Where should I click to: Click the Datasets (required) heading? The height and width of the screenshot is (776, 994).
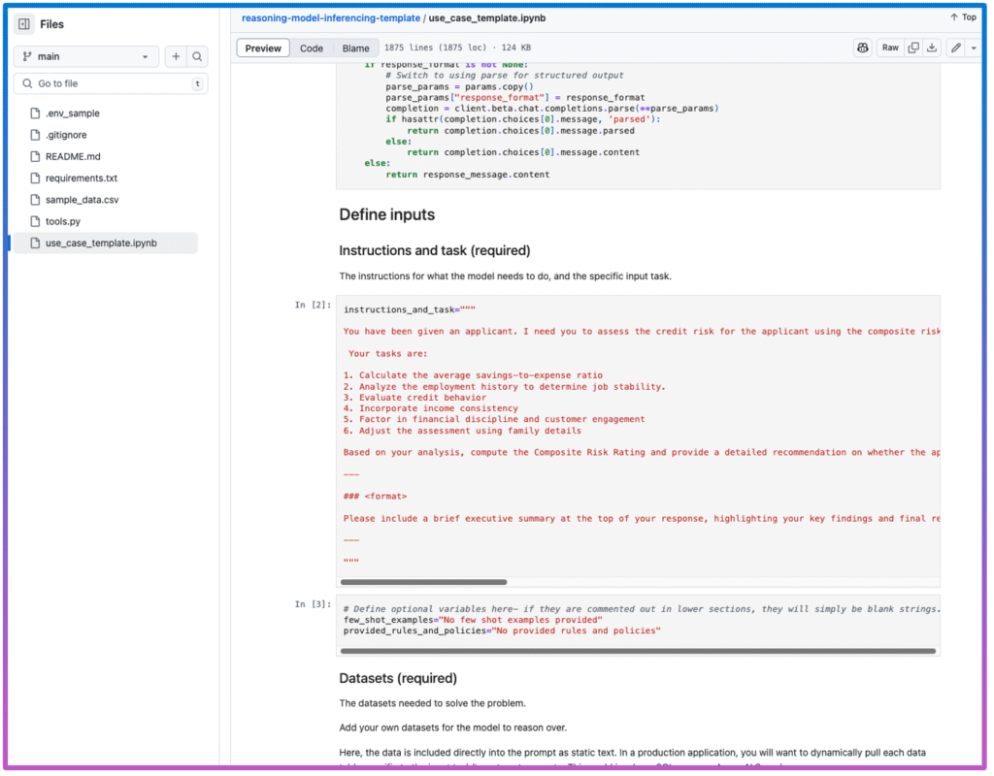pyautogui.click(x=397, y=678)
